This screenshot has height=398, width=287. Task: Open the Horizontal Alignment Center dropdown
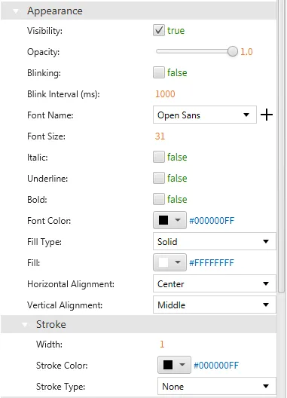click(215, 283)
